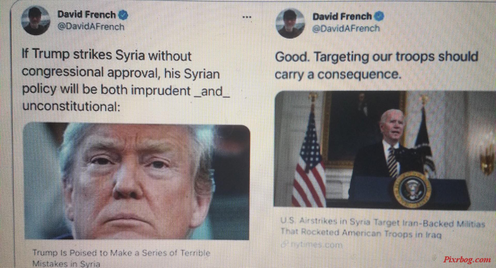This screenshot has width=496, height=268.
Task: Open the 'If Trump strikes Syria' tweet text
Action: (x=126, y=81)
